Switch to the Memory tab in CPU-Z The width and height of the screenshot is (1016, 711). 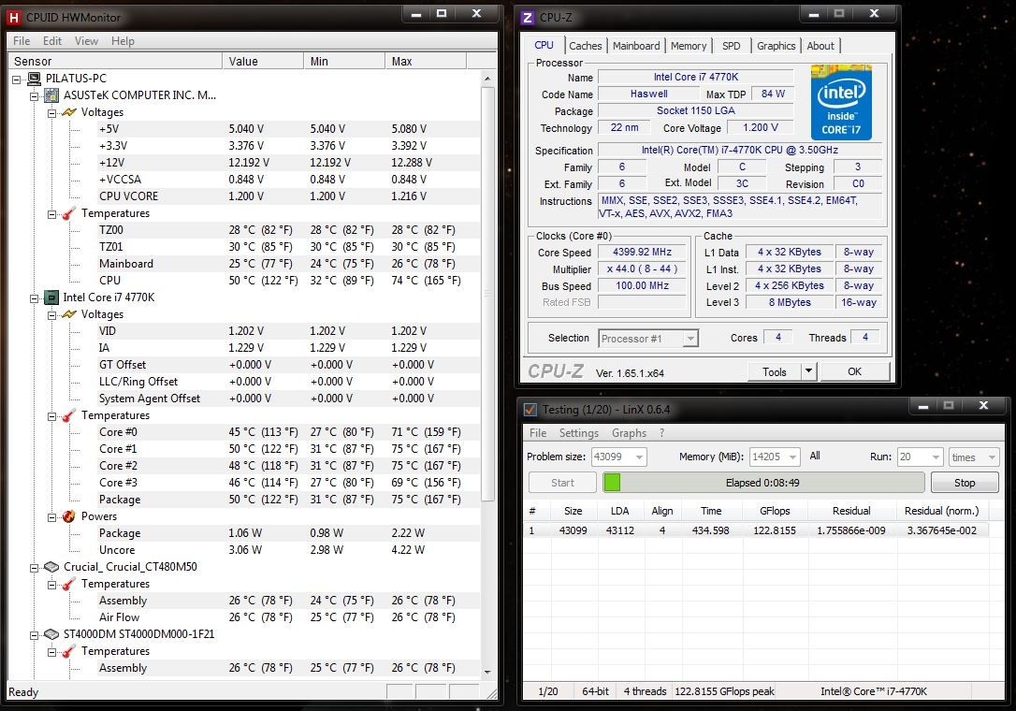689,46
